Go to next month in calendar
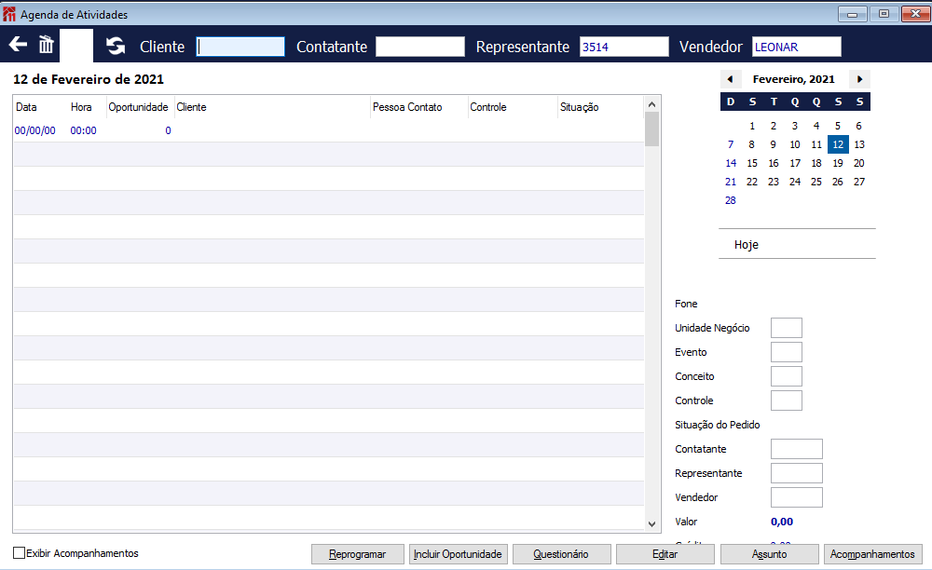This screenshot has height=570, width=932. click(859, 79)
